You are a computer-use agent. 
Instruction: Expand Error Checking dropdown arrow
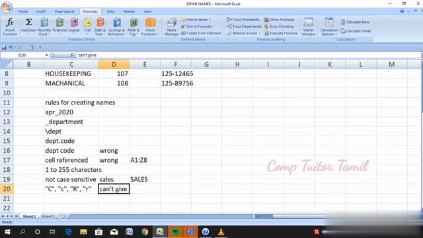point(295,26)
